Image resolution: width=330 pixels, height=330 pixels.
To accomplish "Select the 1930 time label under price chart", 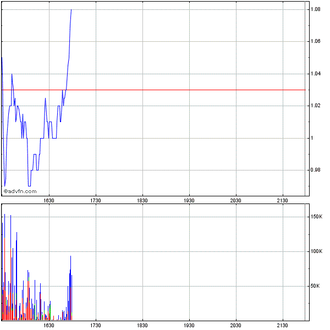I will click(x=189, y=201).
